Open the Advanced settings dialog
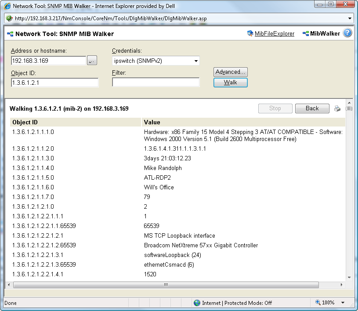 pos(230,72)
